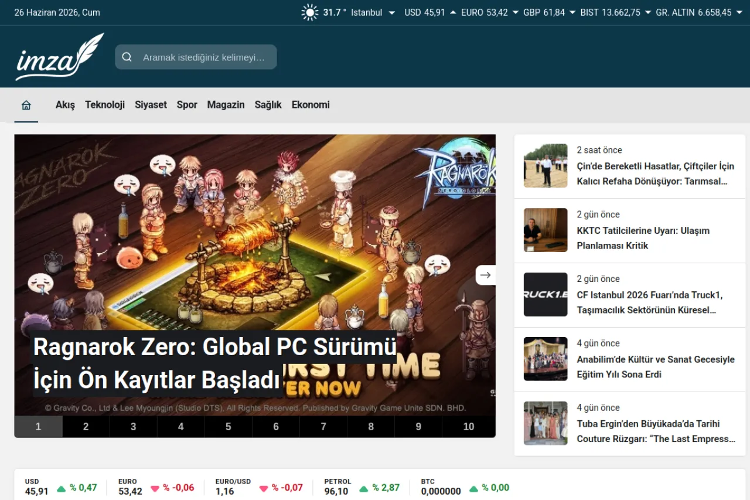
Task: Open the Siyaset section
Action: pyautogui.click(x=151, y=105)
